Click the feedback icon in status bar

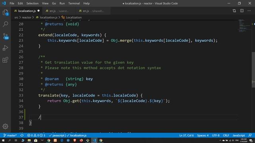pos(250,135)
